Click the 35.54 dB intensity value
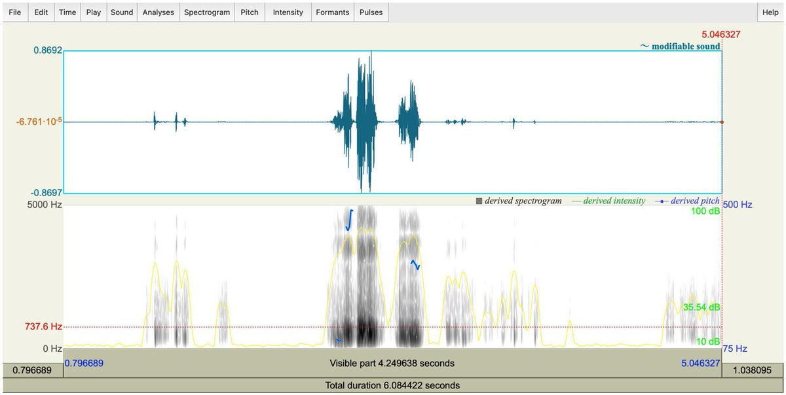Image resolution: width=786 pixels, height=395 pixels. click(702, 307)
